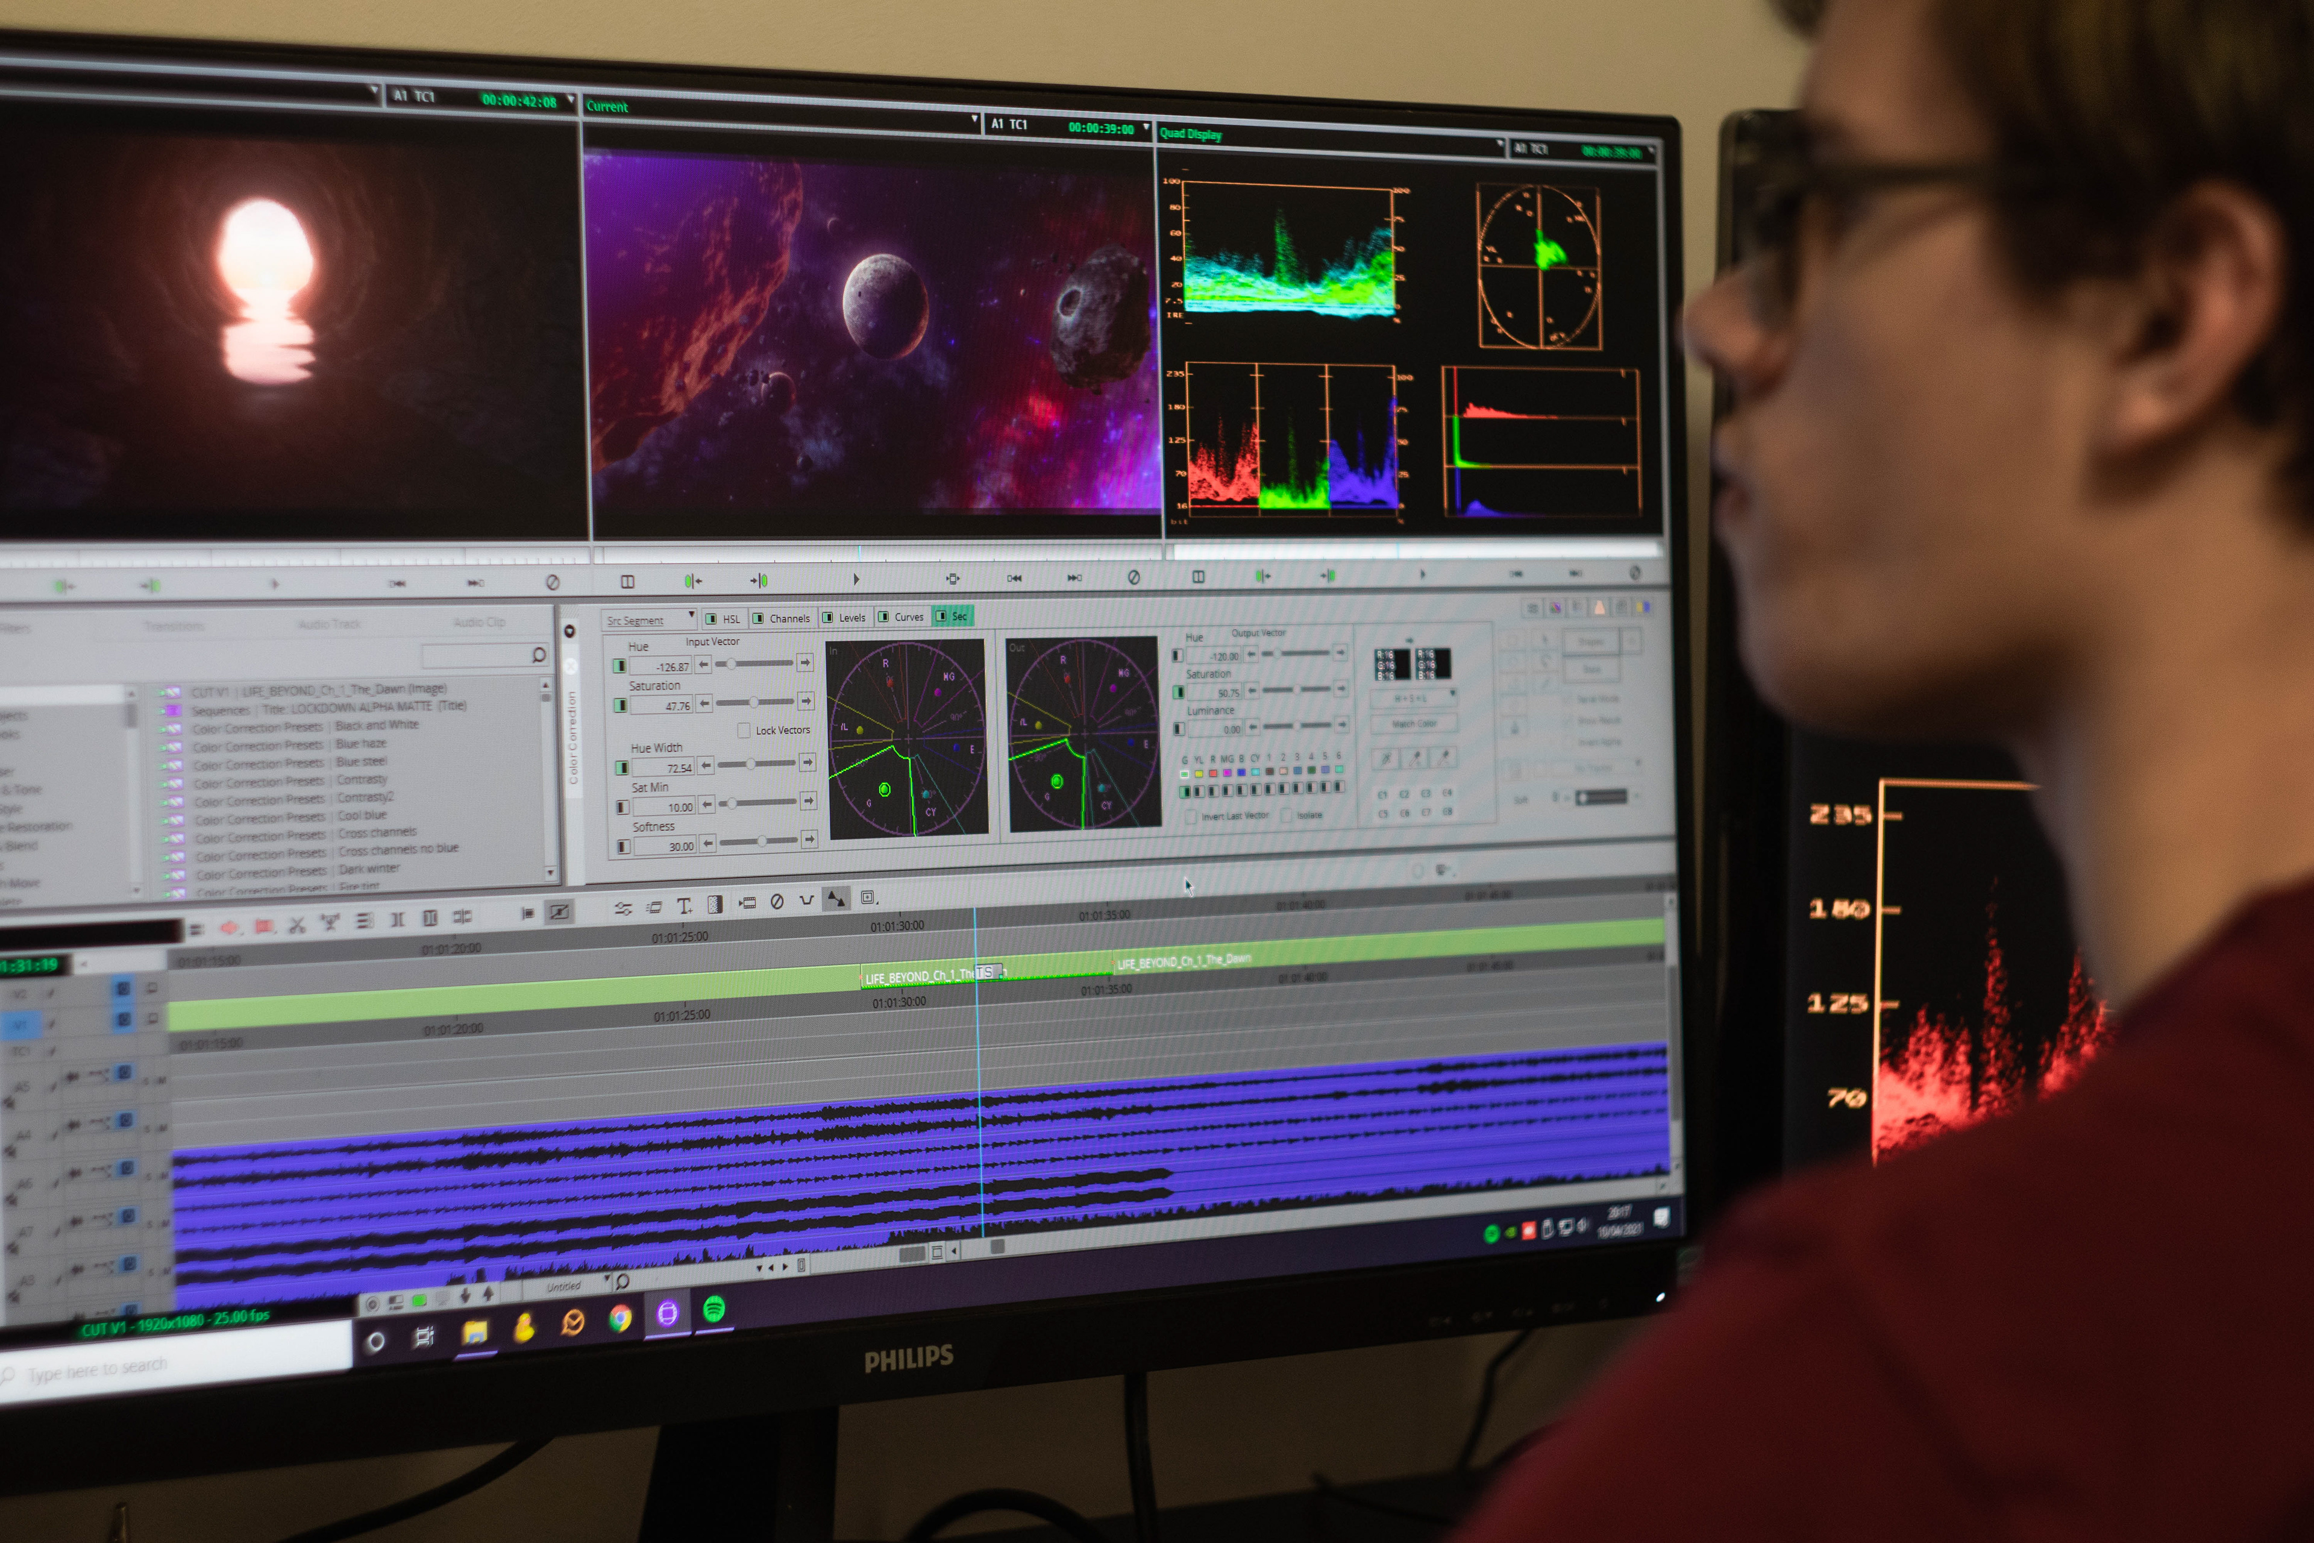Viewport: 2314px width, 1543px height.
Task: Play the clip in the Current monitor
Action: [856, 579]
